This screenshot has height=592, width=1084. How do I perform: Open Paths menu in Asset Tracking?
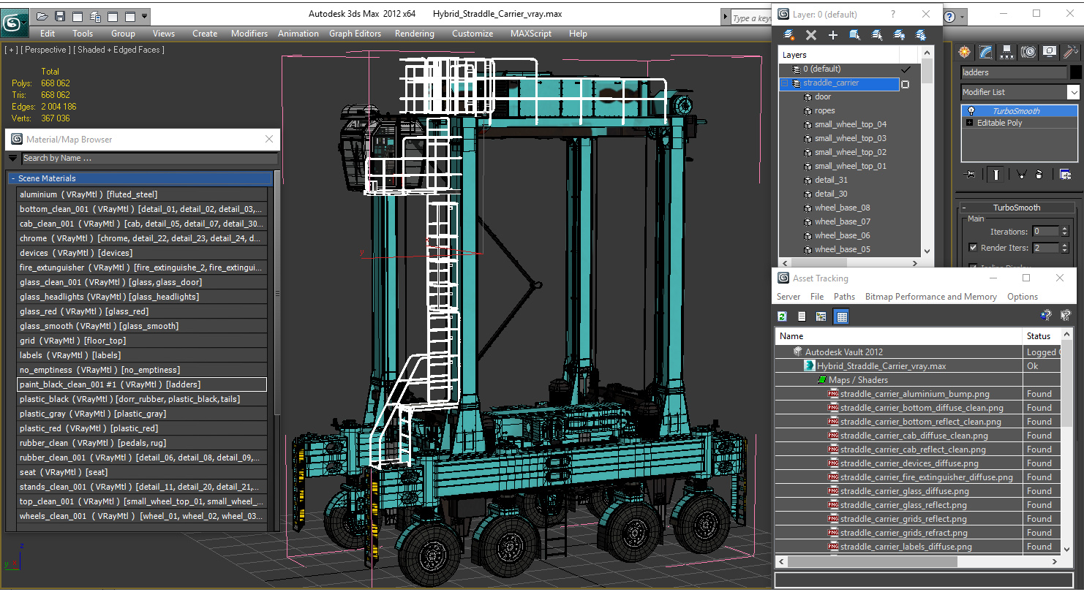(844, 297)
